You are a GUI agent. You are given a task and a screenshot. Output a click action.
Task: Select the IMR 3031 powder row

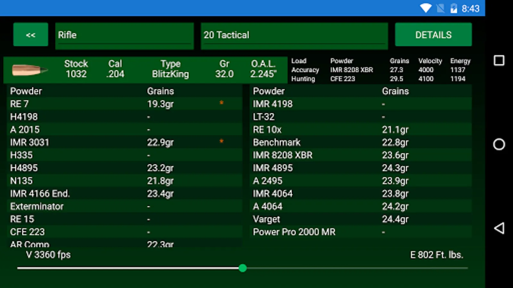(x=124, y=142)
